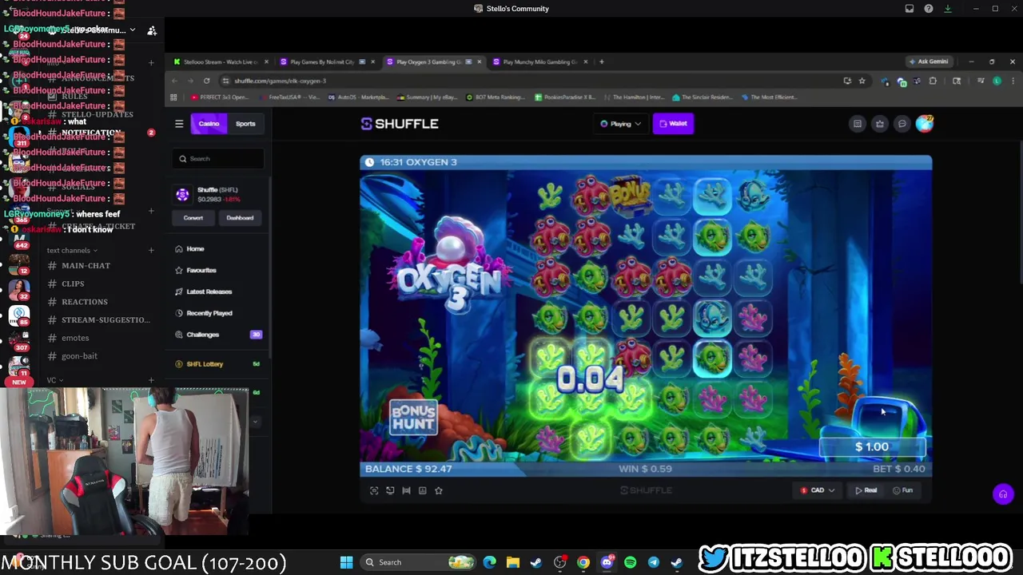Open the game stats icon below the game
1023x575 pixels.
tap(422, 490)
